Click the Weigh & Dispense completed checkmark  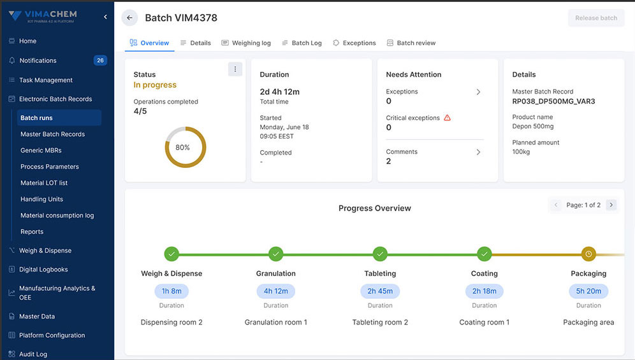[172, 254]
